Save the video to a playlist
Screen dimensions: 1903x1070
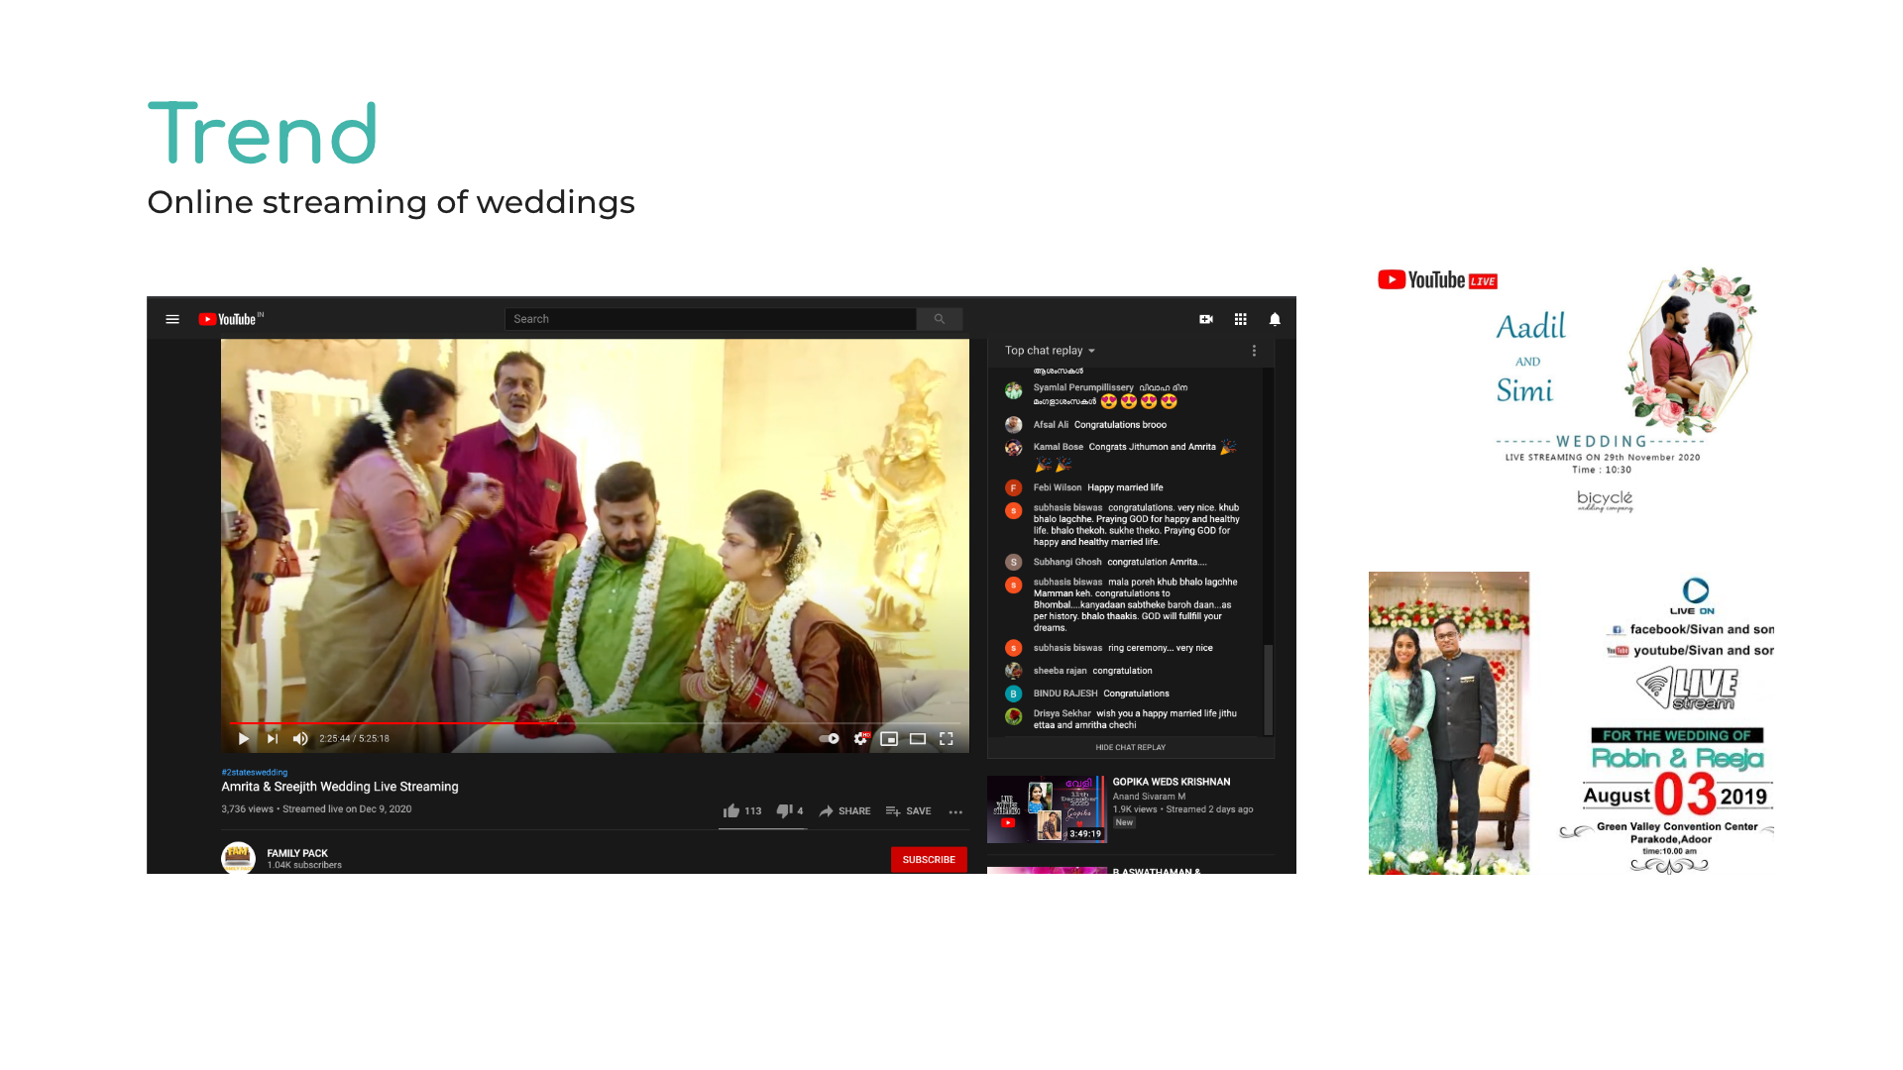pyautogui.click(x=908, y=810)
